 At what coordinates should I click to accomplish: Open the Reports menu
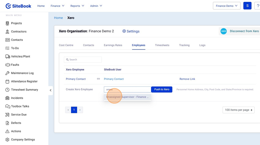point(77,6)
